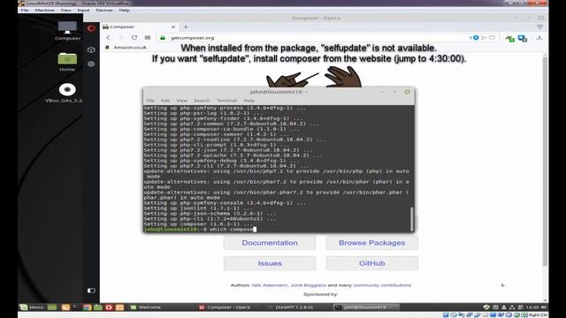Viewport: 566px width, 318px height.
Task: Click the taskbar clock
Action: [532, 307]
